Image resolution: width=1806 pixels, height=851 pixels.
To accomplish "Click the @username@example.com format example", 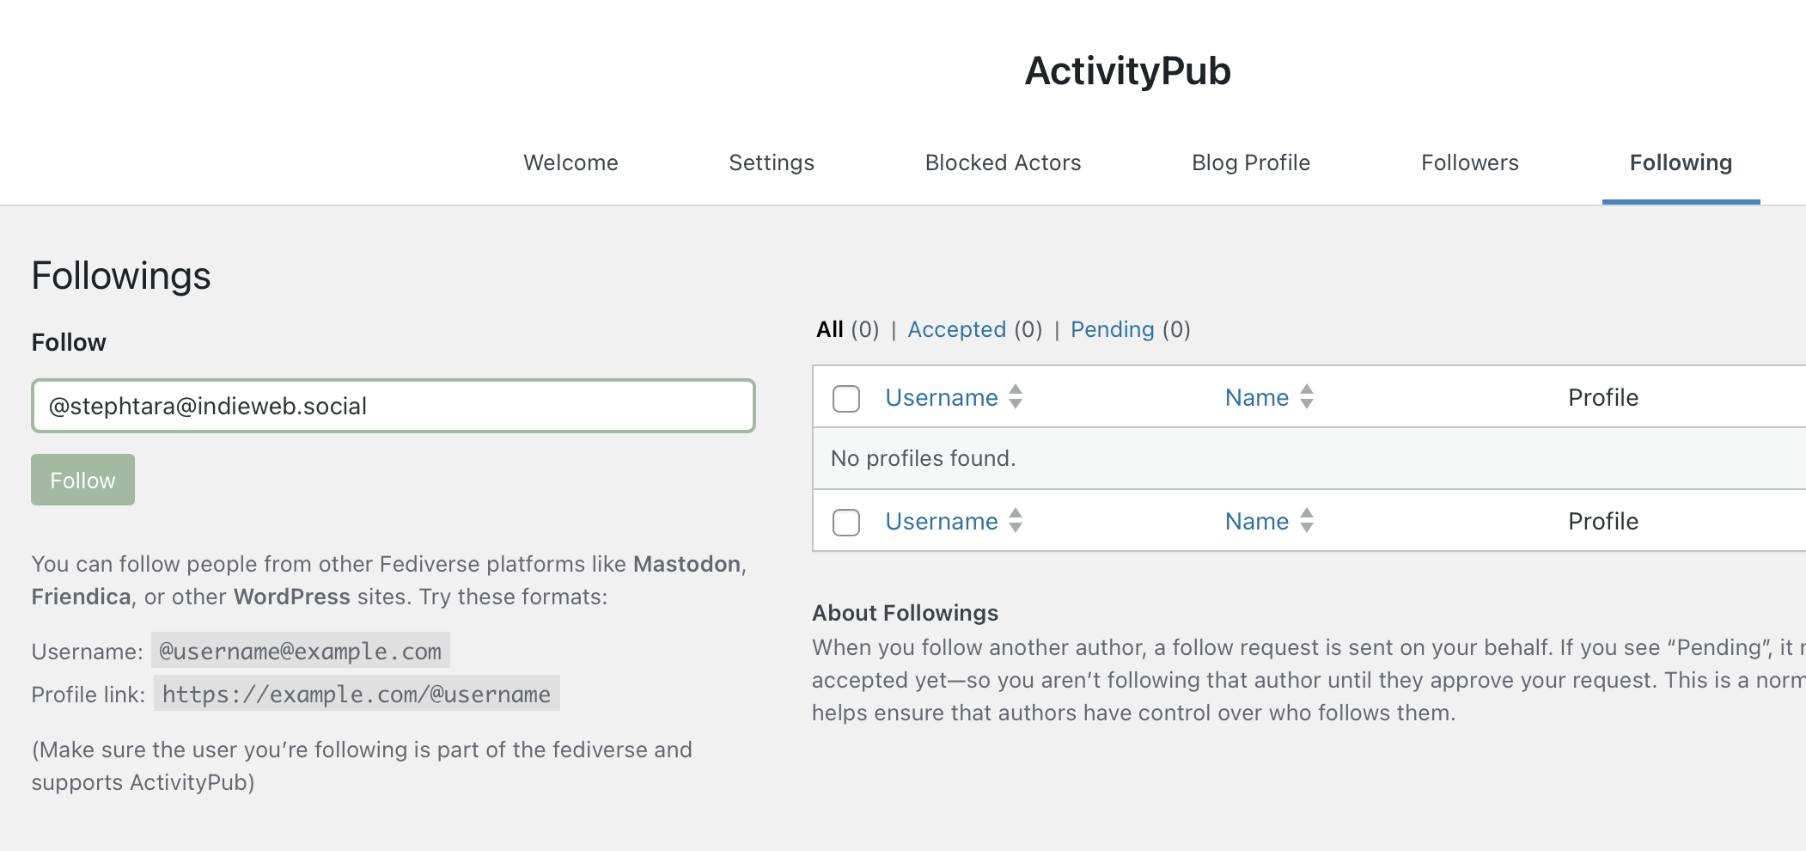I will (x=300, y=652).
